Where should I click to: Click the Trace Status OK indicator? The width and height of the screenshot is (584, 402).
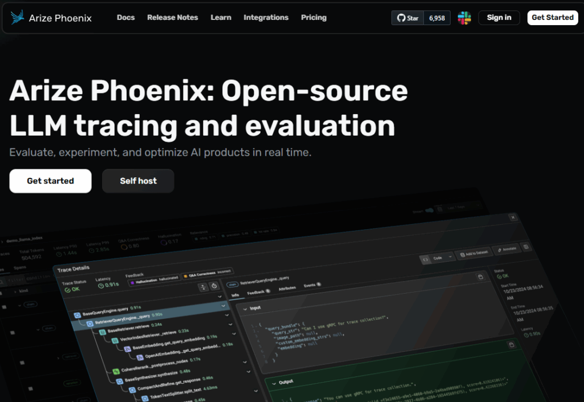pyautogui.click(x=72, y=289)
